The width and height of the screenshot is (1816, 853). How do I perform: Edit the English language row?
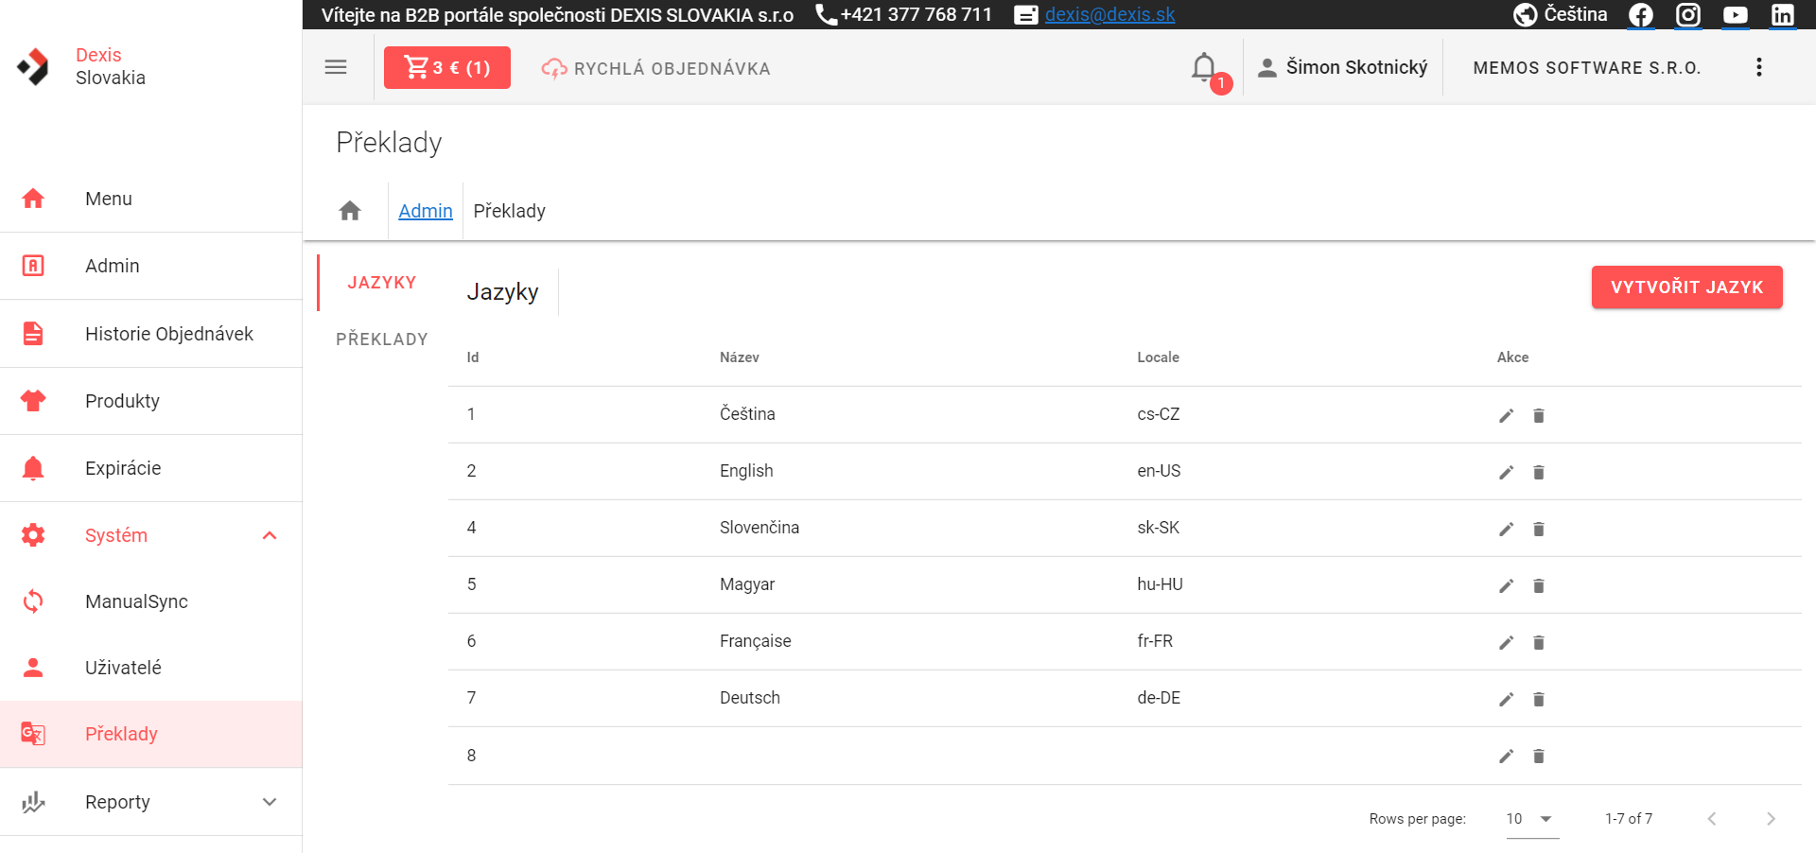[x=1507, y=472]
